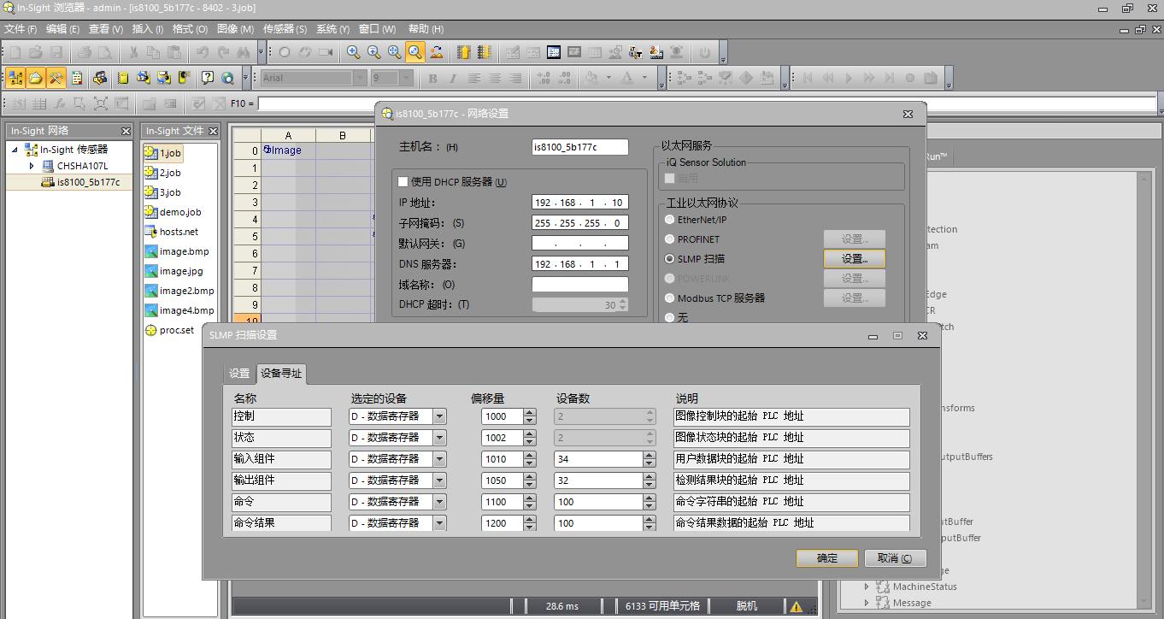Select the EtherNet/IP radio button
Screen dimensions: 1164x619
670,220
